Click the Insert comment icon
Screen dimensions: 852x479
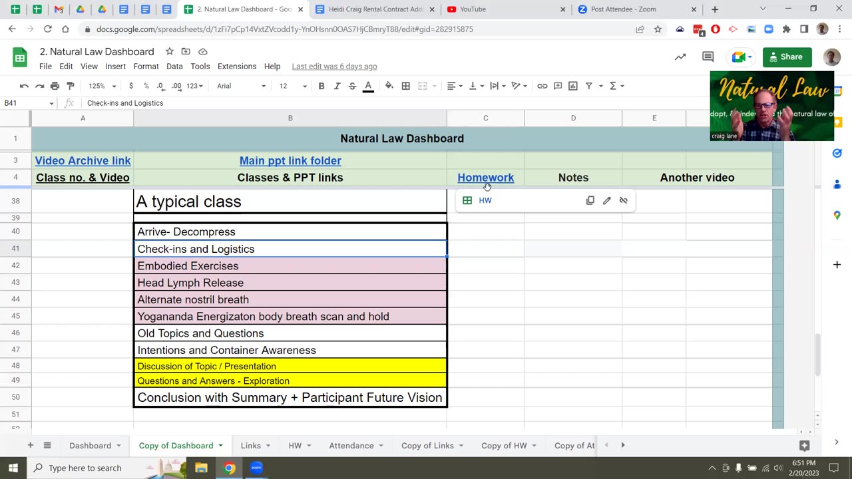(558, 86)
